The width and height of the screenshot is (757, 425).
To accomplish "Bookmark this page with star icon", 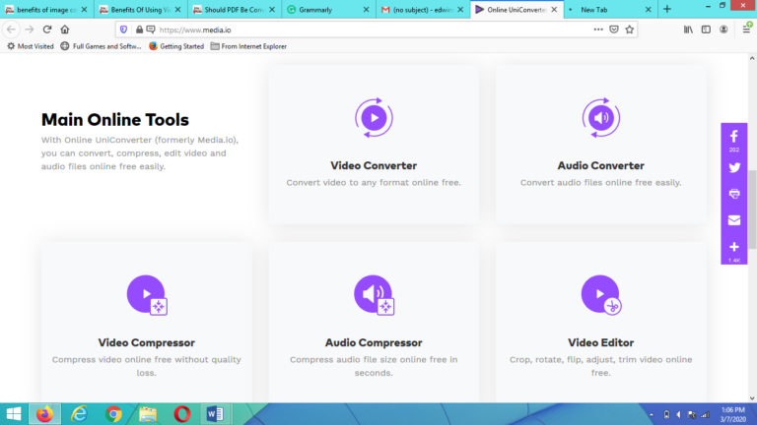I will 630,30.
